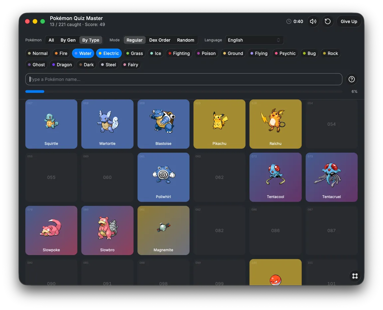Screen dimensions: 383x310
Task: Click the blue progress bar
Action: 35,91
